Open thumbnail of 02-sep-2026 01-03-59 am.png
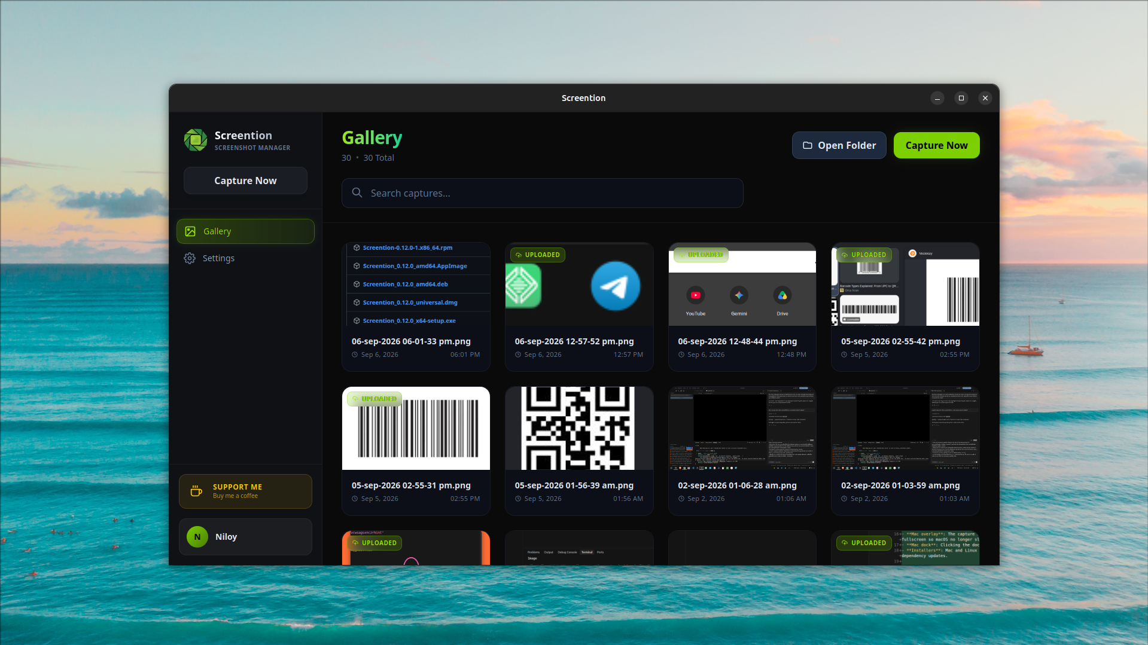Screen dimensions: 1148x645 pos(905,429)
